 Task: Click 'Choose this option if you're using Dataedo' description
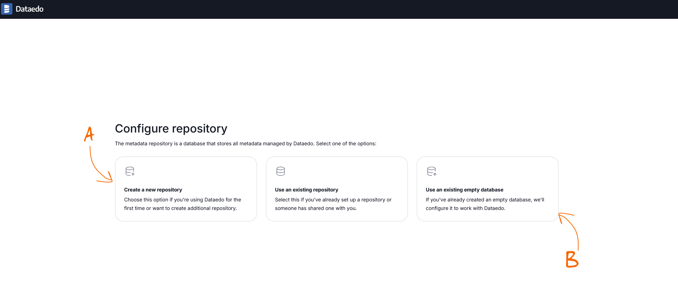(x=182, y=204)
